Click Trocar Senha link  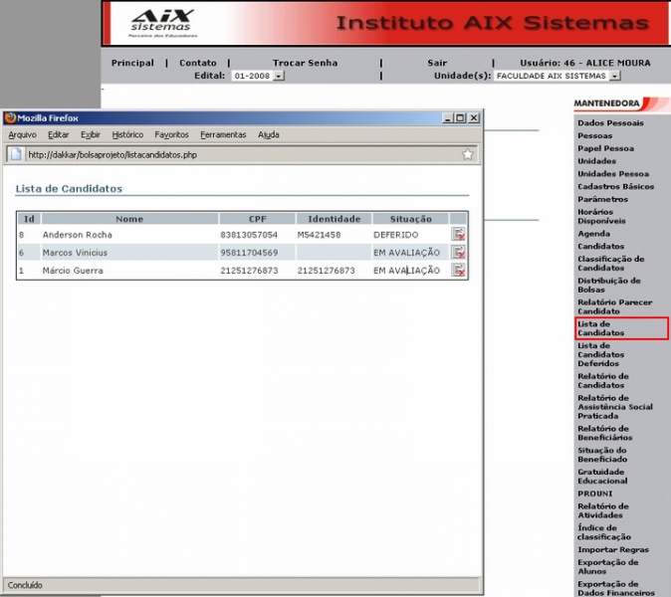305,63
